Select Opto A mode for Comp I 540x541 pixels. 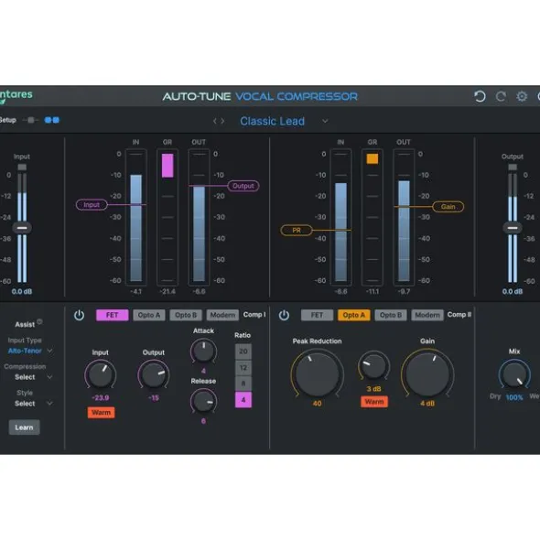(x=148, y=315)
